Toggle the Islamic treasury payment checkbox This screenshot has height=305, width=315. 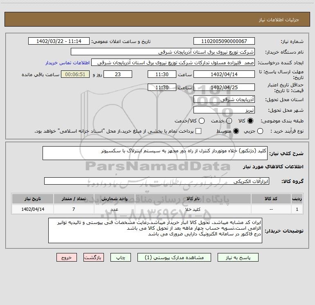pyautogui.click(x=198, y=131)
